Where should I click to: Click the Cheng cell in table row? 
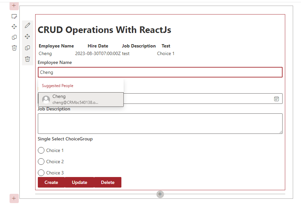click(x=45, y=53)
